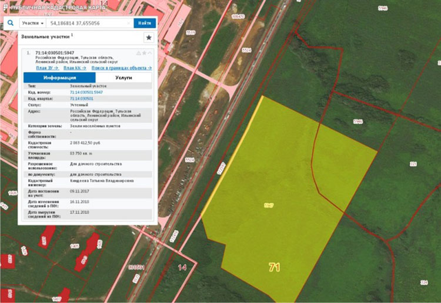Switch to the Информация tab
This screenshot has width=441, height=303.
pos(59,78)
